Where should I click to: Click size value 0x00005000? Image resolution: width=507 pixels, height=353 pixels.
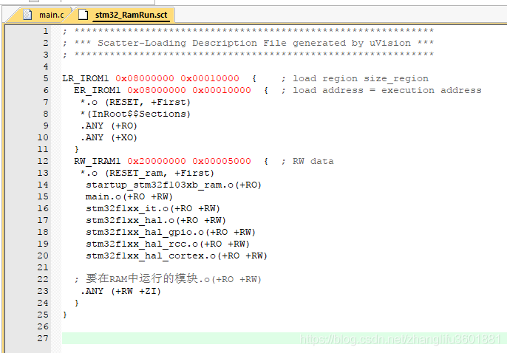pos(222,161)
